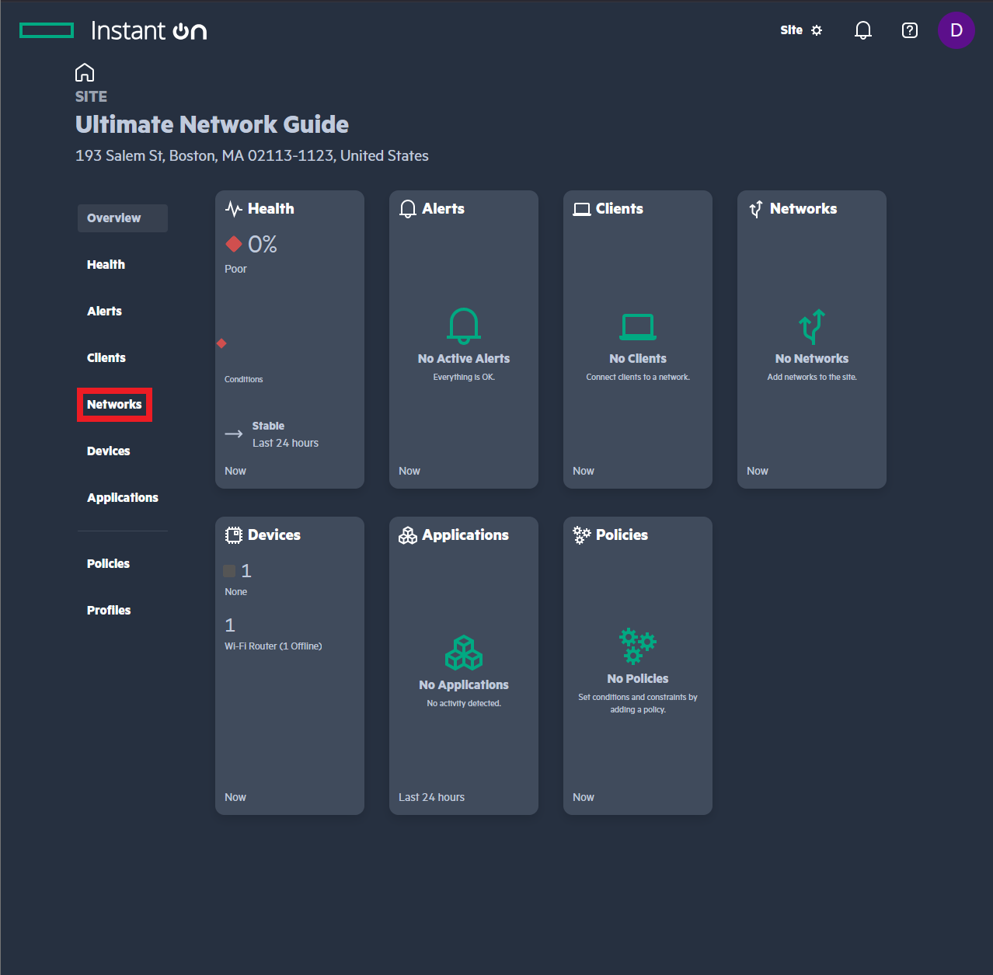Open the Applications card title

click(465, 535)
